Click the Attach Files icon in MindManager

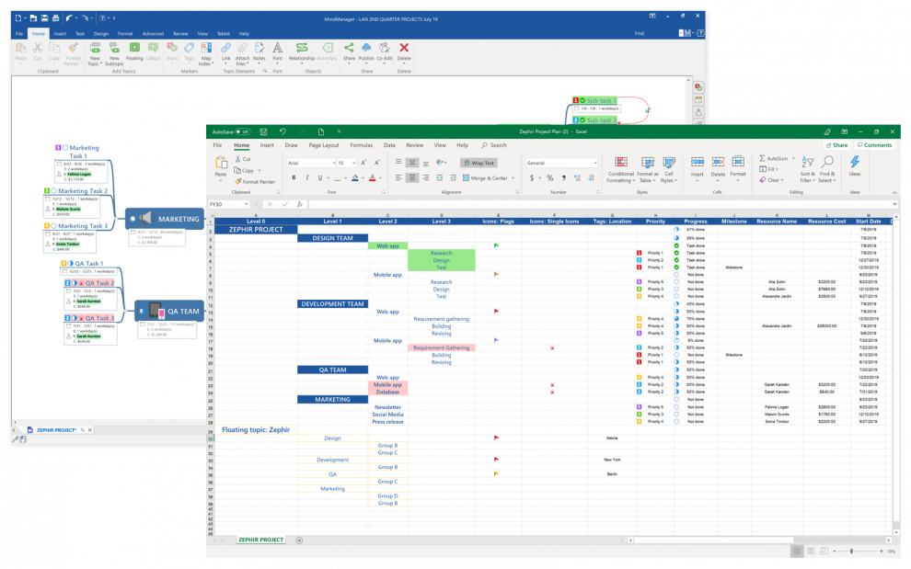click(241, 47)
